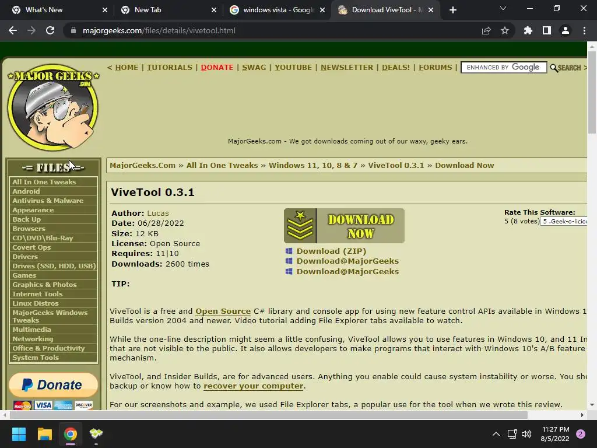Click the vertical page scrollbar thumb
The height and width of the screenshot is (448, 597).
coord(592,92)
